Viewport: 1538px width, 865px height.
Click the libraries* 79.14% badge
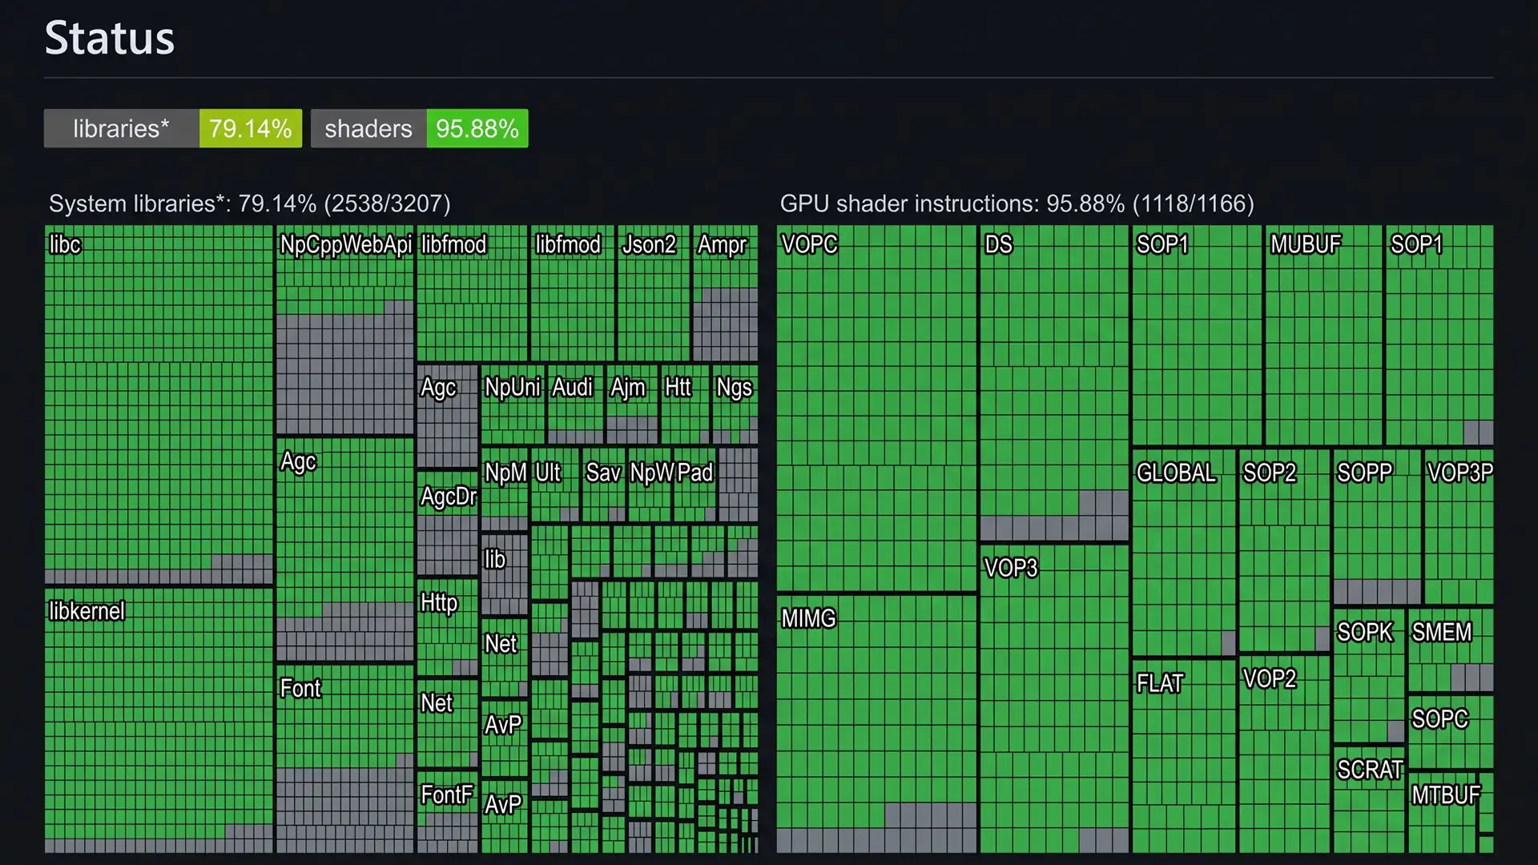pos(172,128)
